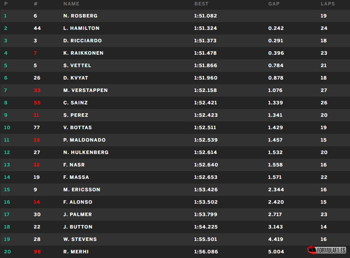The height and width of the screenshot is (258, 350).
Task: Select V. Bottas row in position 10
Action: point(175,127)
